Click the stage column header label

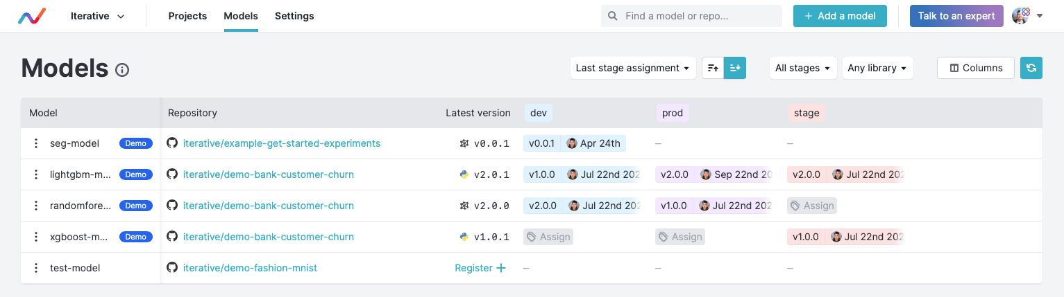(x=807, y=113)
